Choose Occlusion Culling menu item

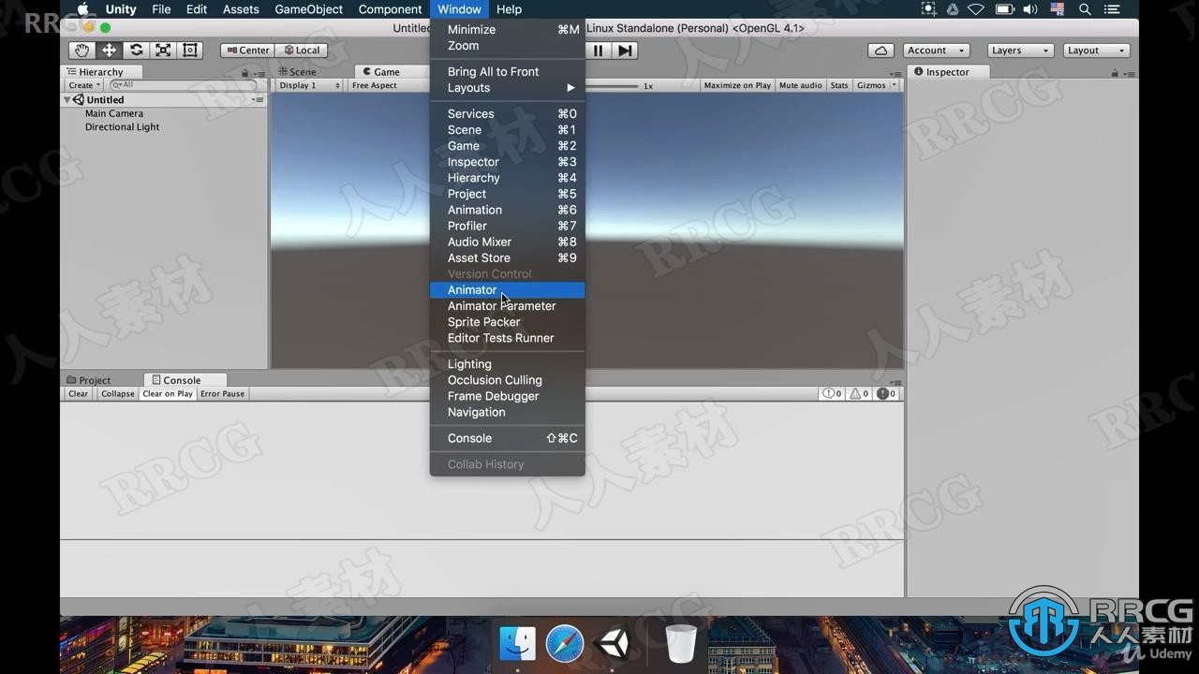[507, 380]
